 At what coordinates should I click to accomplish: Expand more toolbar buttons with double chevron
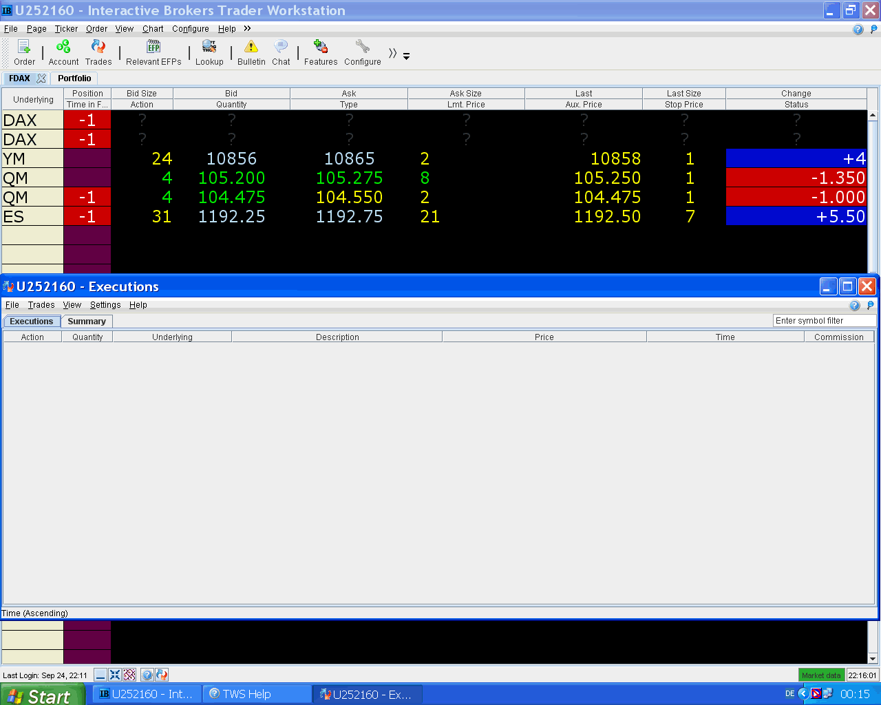[x=392, y=53]
